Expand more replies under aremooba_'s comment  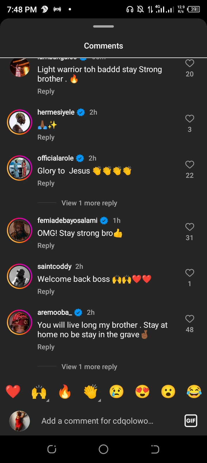[x=89, y=367]
